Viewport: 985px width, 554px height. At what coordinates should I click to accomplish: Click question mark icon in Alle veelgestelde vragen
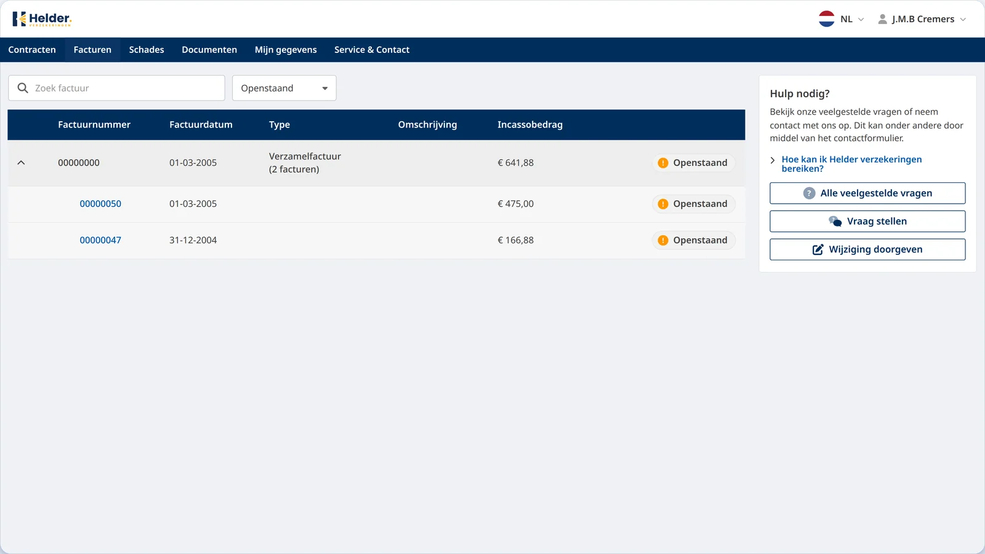click(810, 193)
